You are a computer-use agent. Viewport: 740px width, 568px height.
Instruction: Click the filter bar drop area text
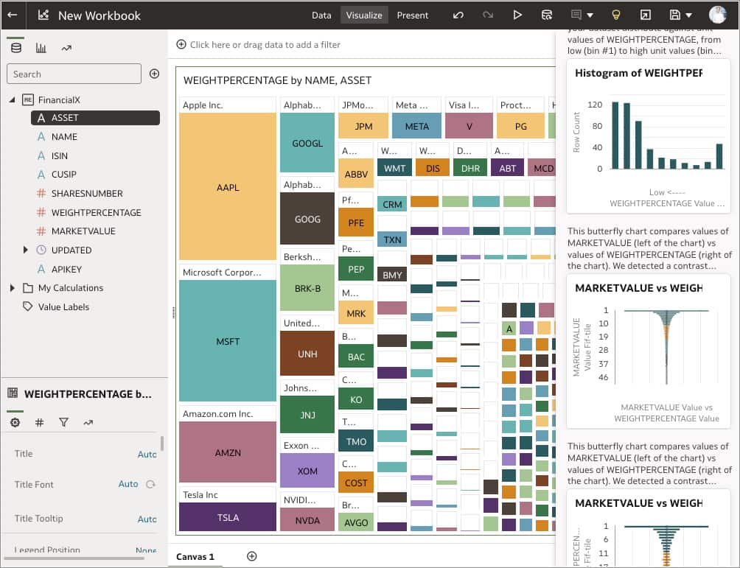click(265, 44)
